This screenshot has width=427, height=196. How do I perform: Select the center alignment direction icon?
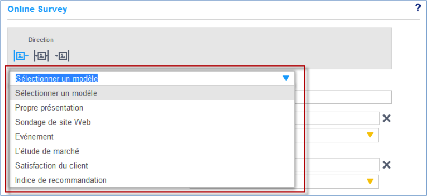pos(41,56)
